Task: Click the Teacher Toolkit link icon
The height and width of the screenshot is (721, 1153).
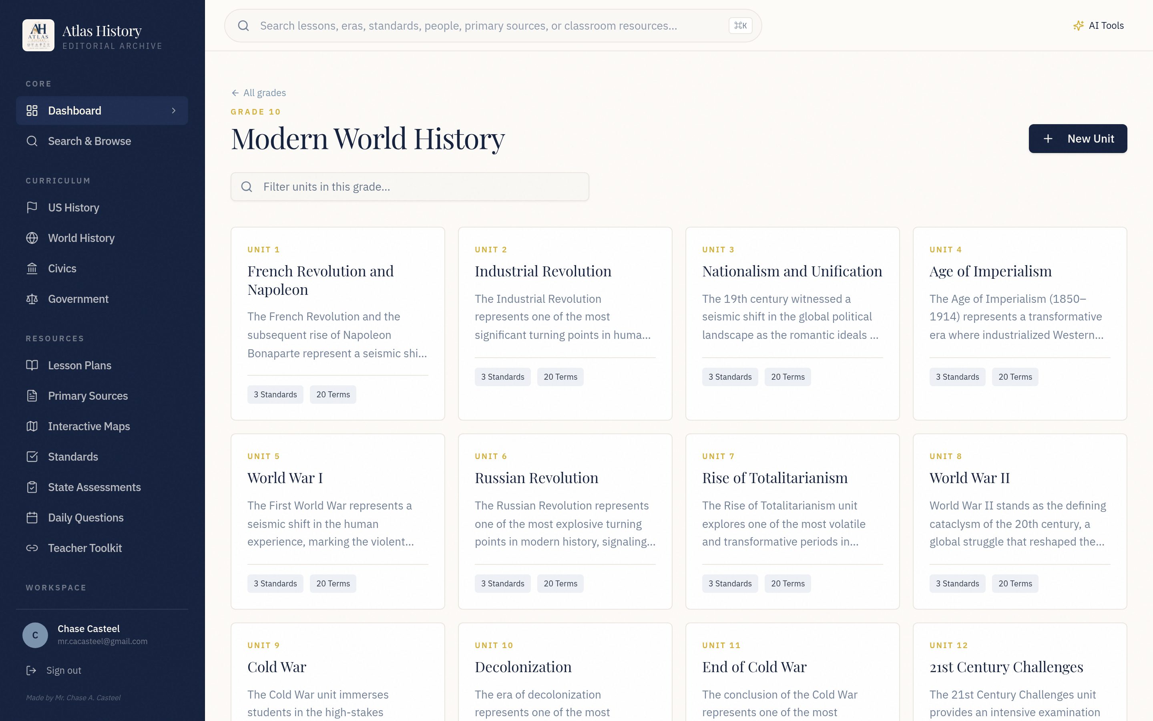Action: click(x=32, y=548)
